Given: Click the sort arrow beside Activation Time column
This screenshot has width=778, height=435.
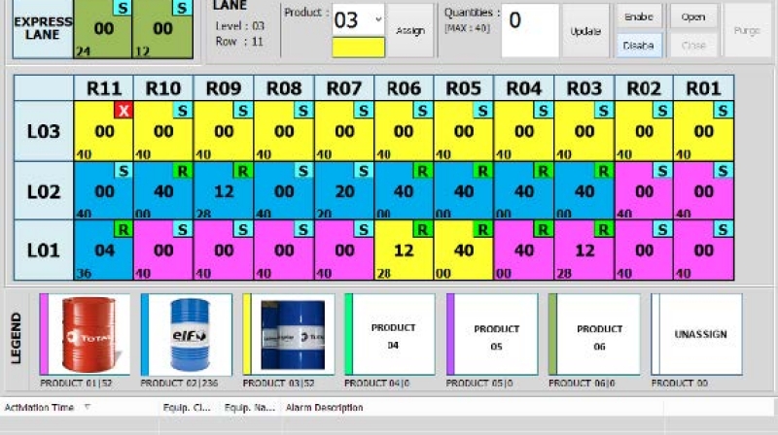Looking at the screenshot, I should pyautogui.click(x=88, y=408).
